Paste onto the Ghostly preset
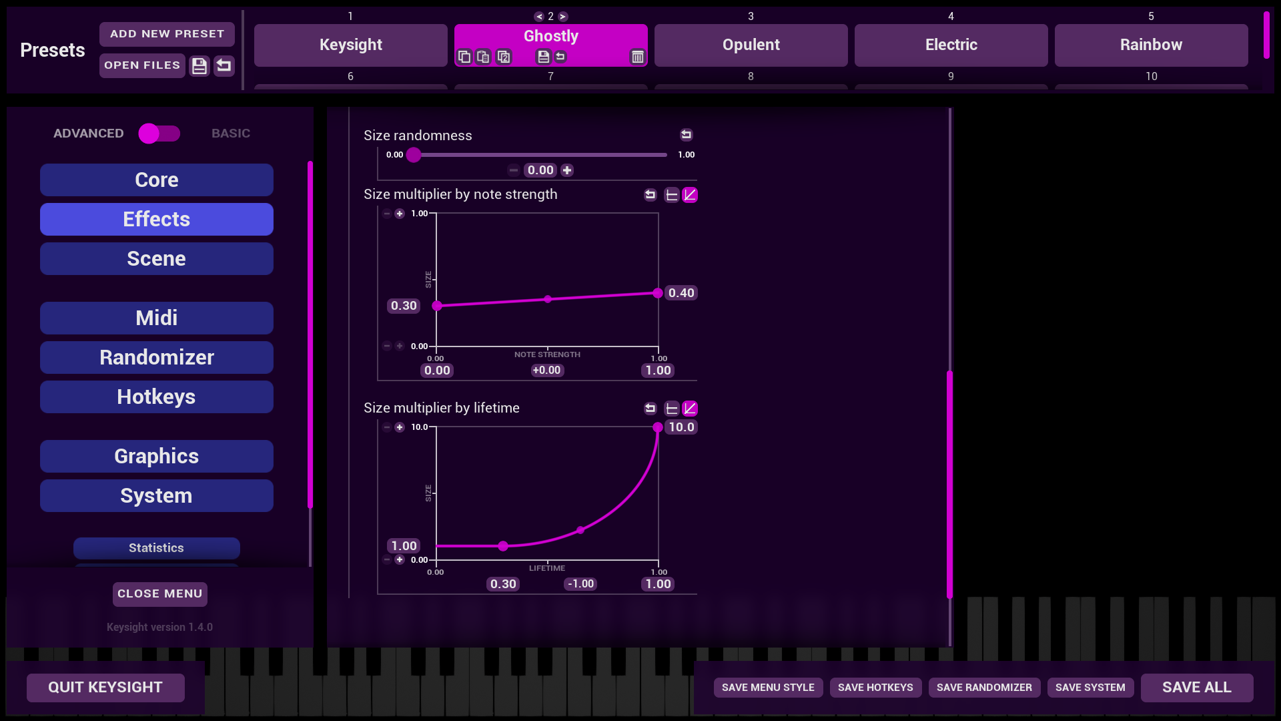The height and width of the screenshot is (721, 1281). [484, 57]
